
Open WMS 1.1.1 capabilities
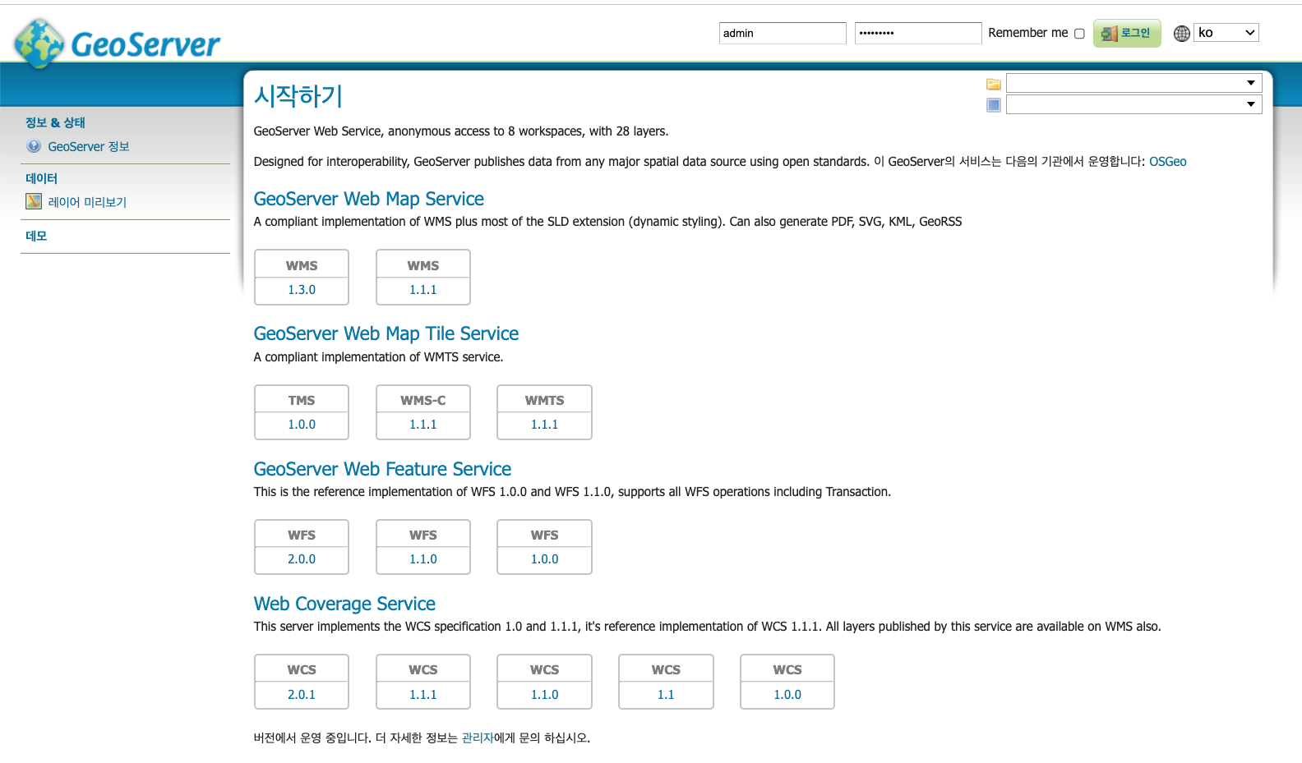tap(423, 290)
